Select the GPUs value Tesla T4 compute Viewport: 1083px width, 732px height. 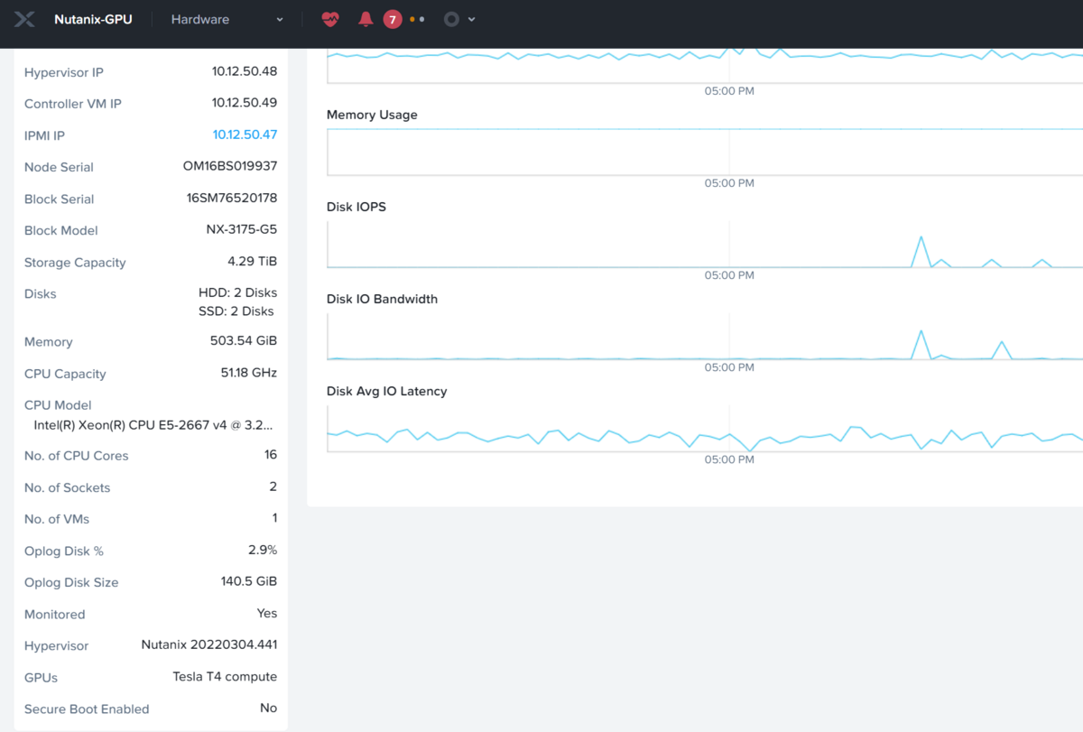coord(226,676)
